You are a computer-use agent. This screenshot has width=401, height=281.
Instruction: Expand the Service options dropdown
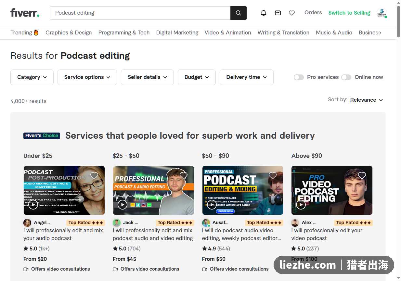point(87,77)
